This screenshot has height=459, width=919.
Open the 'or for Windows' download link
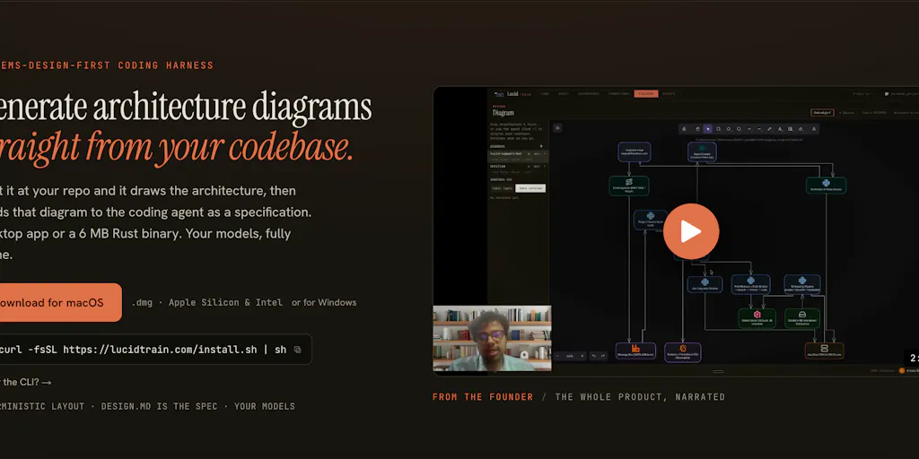click(x=324, y=303)
